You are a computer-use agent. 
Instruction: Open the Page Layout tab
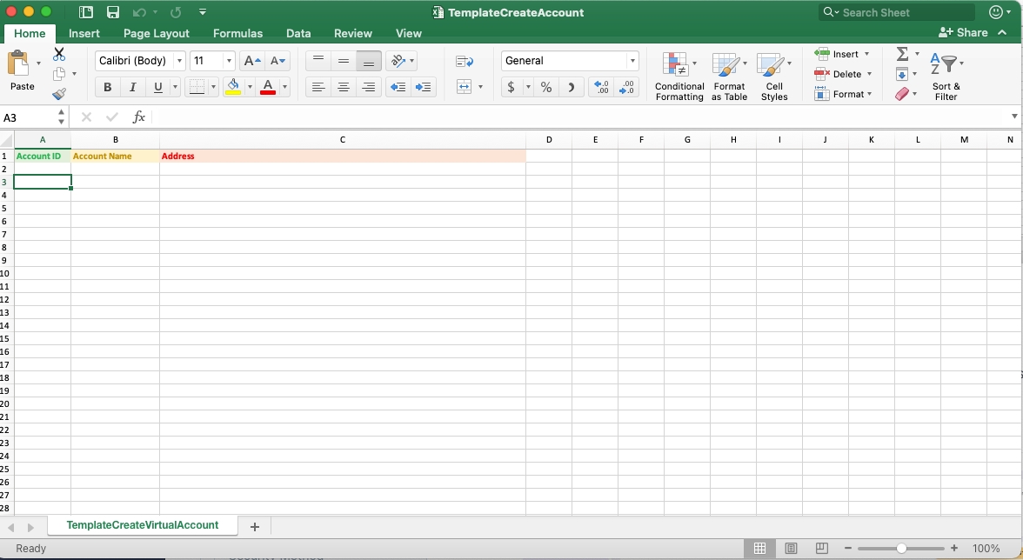tap(157, 33)
